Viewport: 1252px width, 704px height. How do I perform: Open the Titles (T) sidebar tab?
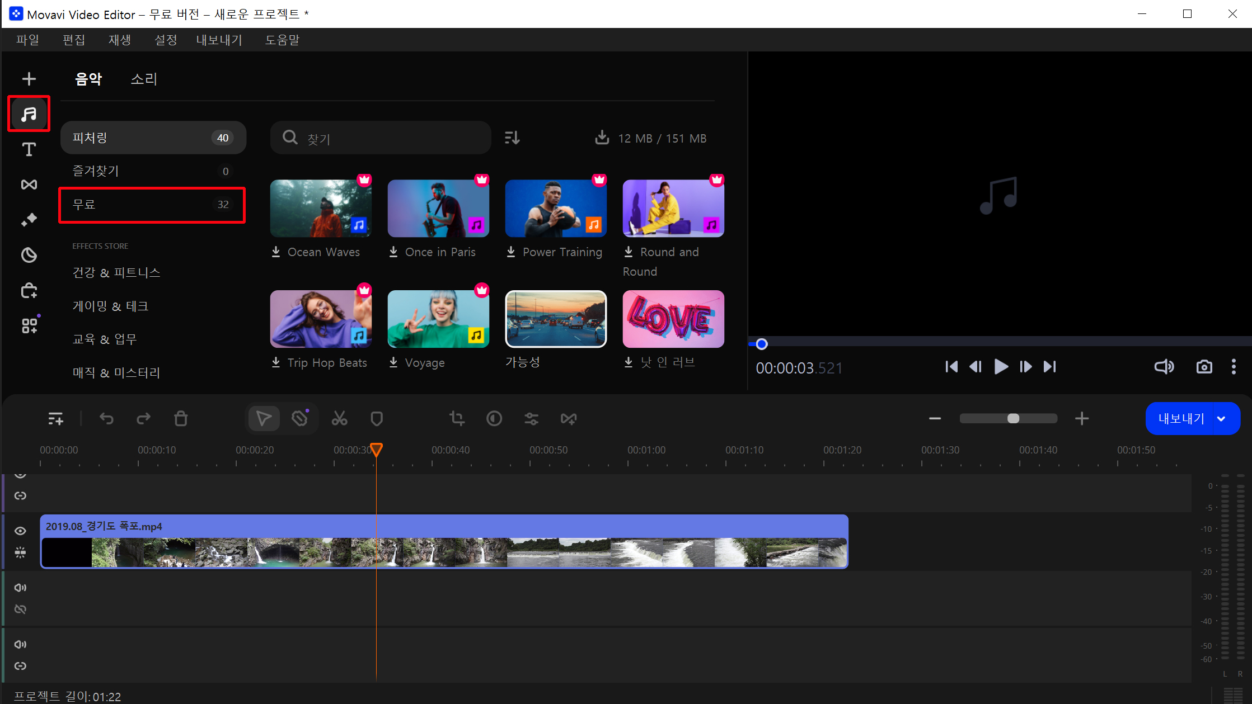click(x=29, y=149)
